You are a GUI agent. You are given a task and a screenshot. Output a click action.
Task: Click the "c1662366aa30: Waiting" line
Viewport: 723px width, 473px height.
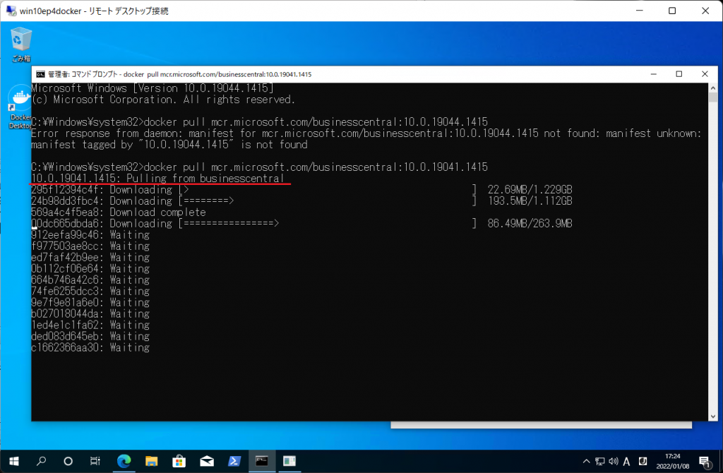point(90,347)
